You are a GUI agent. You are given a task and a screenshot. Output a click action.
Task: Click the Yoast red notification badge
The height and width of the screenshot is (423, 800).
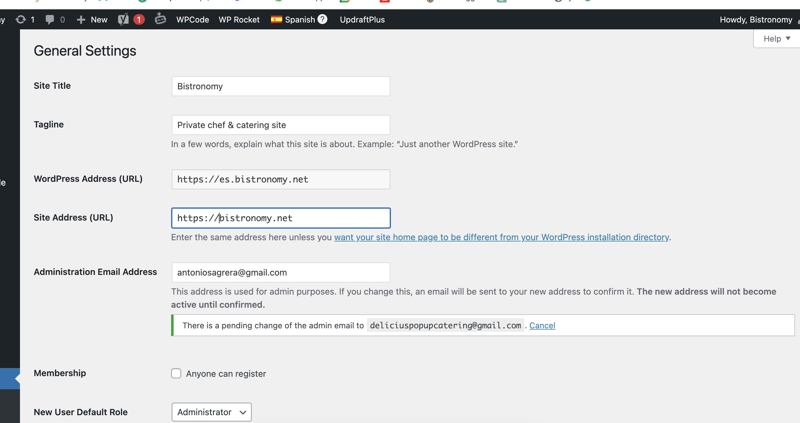(139, 19)
